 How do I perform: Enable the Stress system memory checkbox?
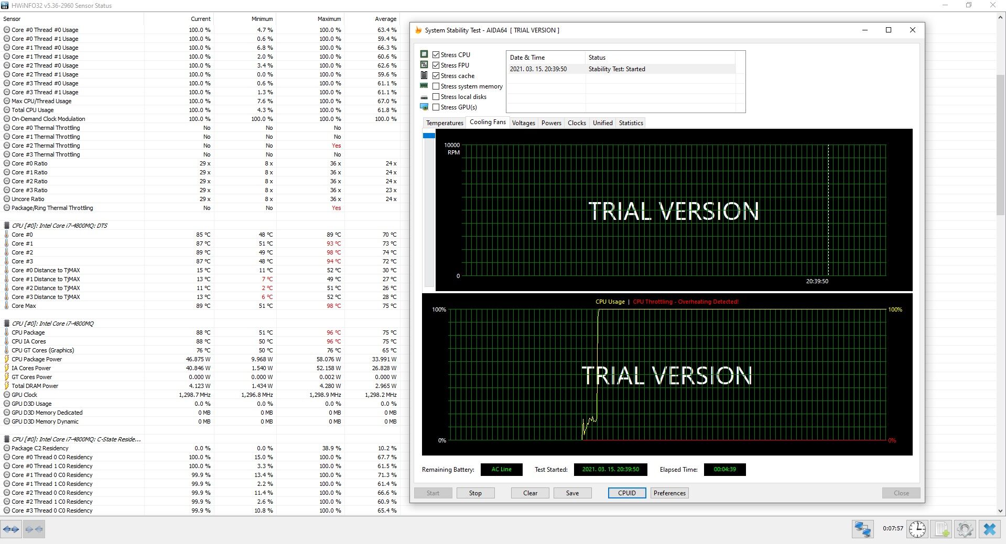436,86
